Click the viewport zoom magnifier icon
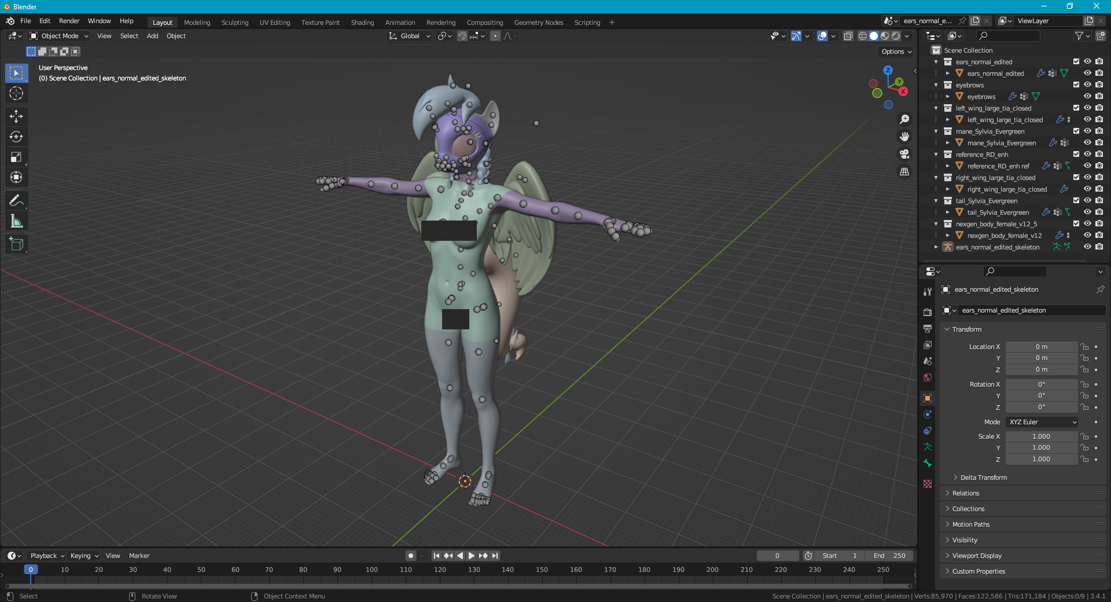This screenshot has width=1111, height=602. coord(904,119)
